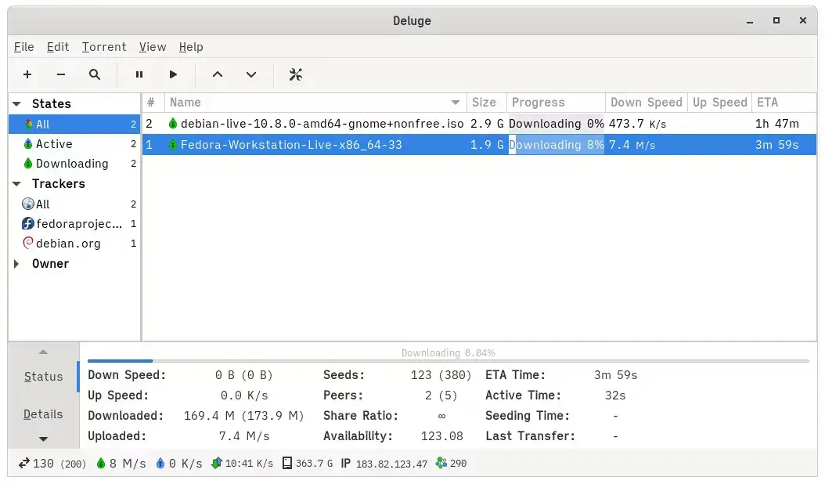Click the Remove torrent minus icon
The width and height of the screenshot is (825, 484).
point(61,74)
